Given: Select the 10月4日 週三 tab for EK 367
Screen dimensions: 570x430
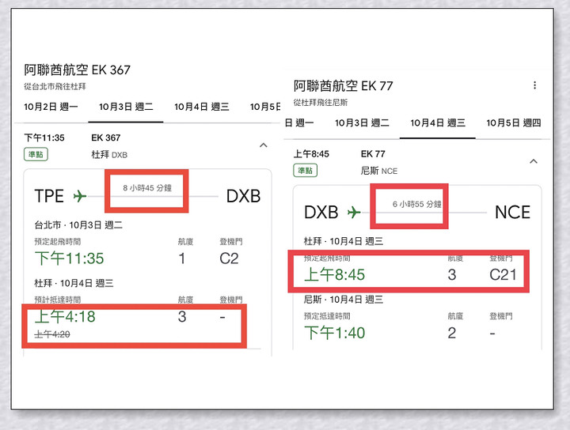Looking at the screenshot, I should 202,107.
